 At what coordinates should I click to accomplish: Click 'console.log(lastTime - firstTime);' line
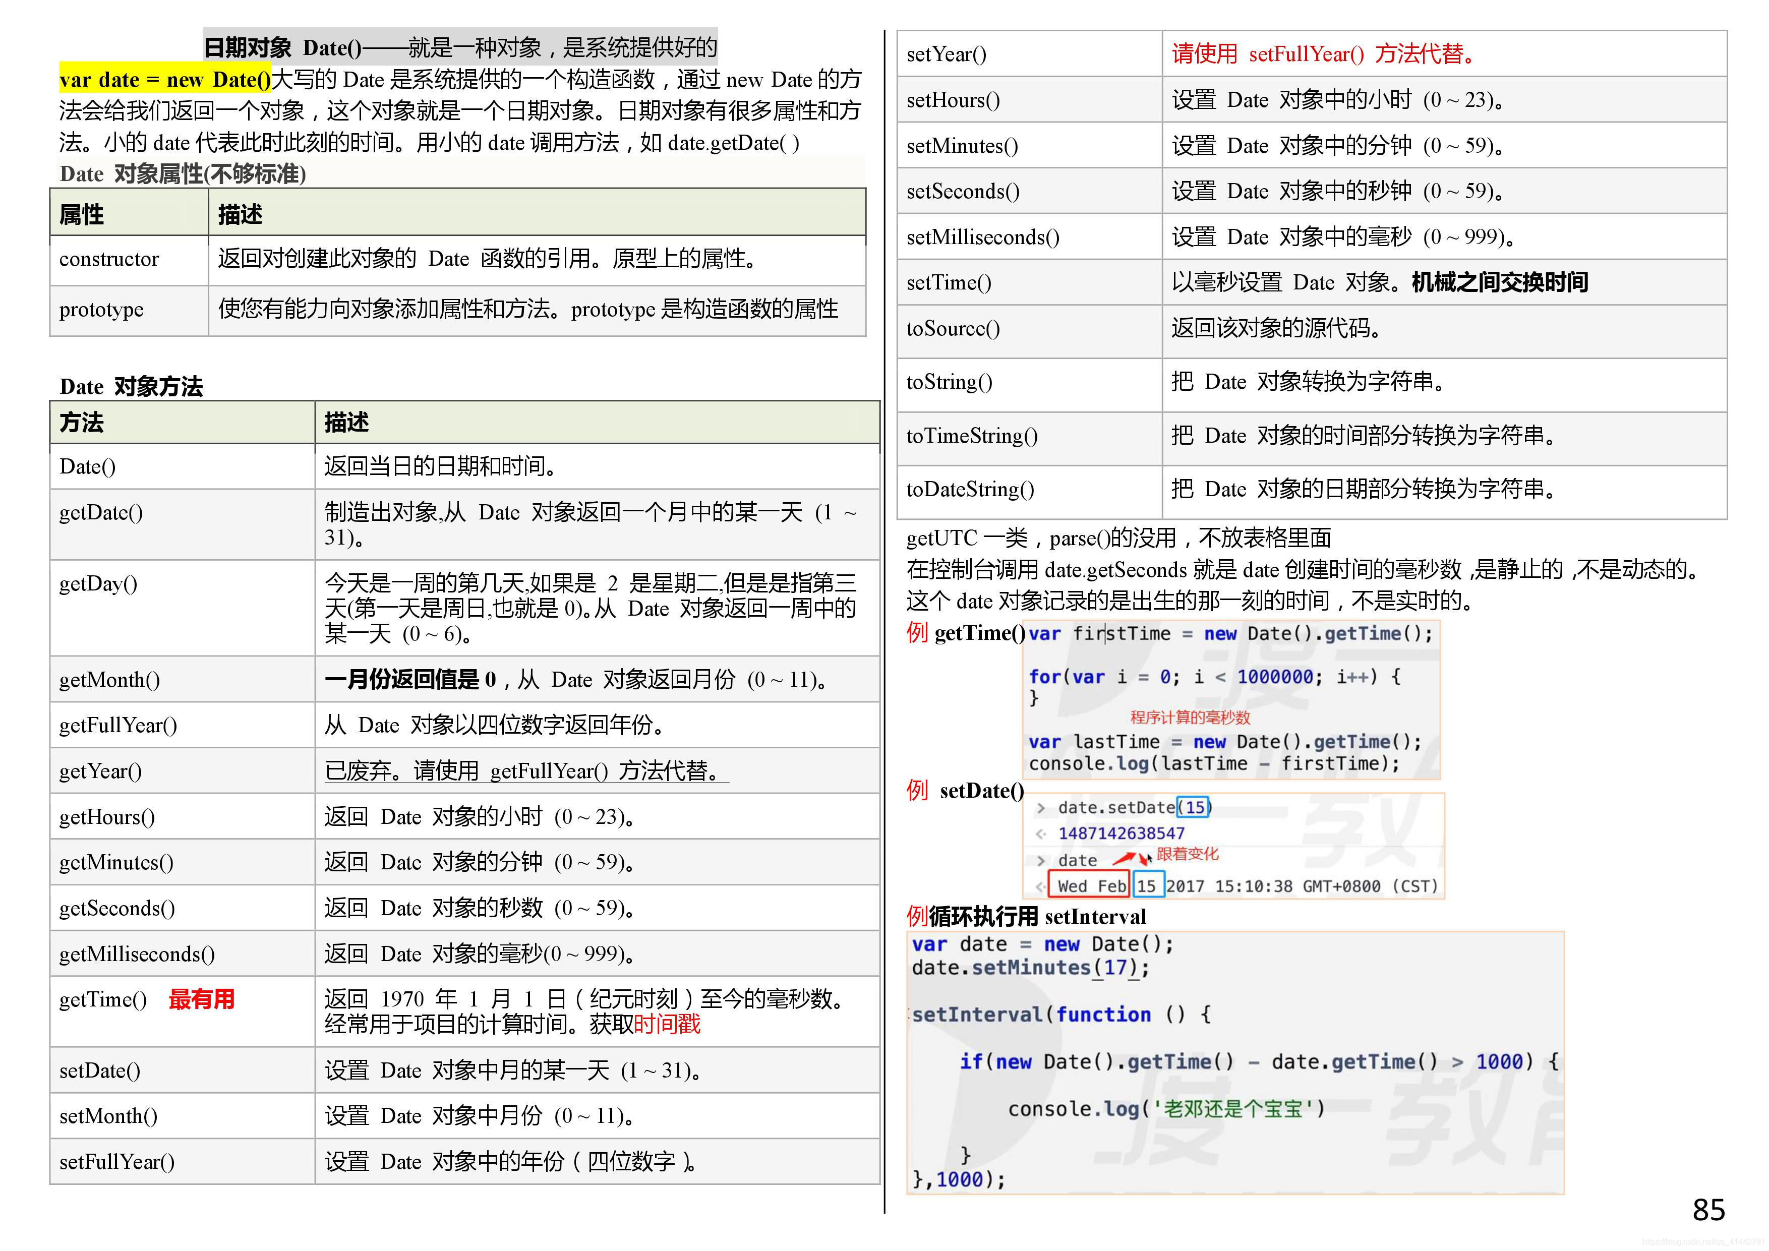click(1214, 763)
